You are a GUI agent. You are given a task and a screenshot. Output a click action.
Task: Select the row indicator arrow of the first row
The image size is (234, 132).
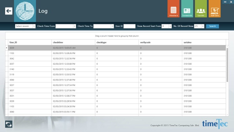pyautogui.click(x=7, y=48)
